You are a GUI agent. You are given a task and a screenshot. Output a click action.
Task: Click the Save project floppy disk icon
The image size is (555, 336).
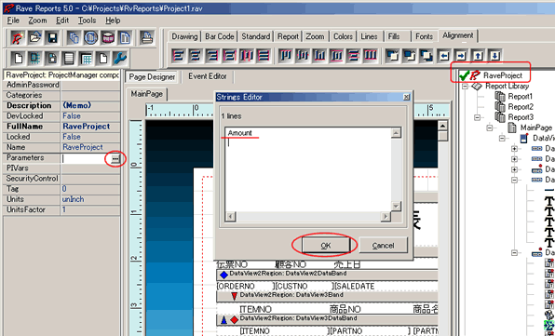pos(52,37)
